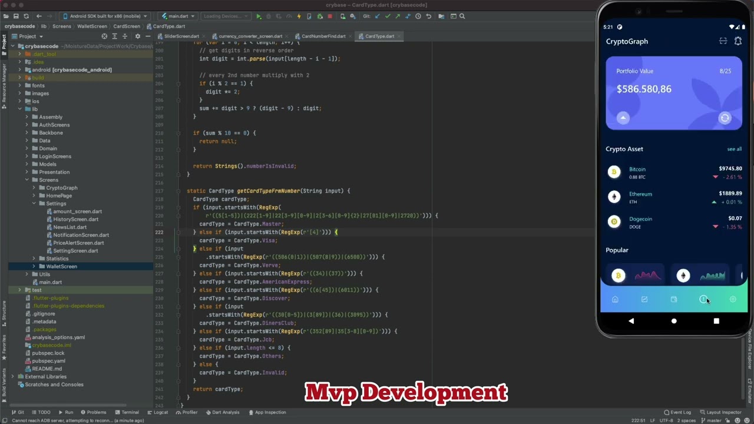The width and height of the screenshot is (754, 424).
Task: Click the notification bell in CryptoGraph app
Action: point(738,41)
